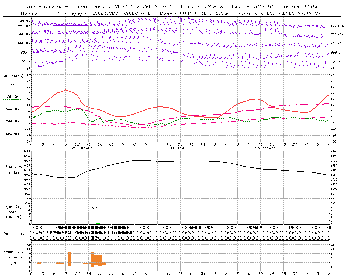Click the Облачность cloudiness label
The width and height of the screenshot is (345, 276).
click(x=14, y=234)
